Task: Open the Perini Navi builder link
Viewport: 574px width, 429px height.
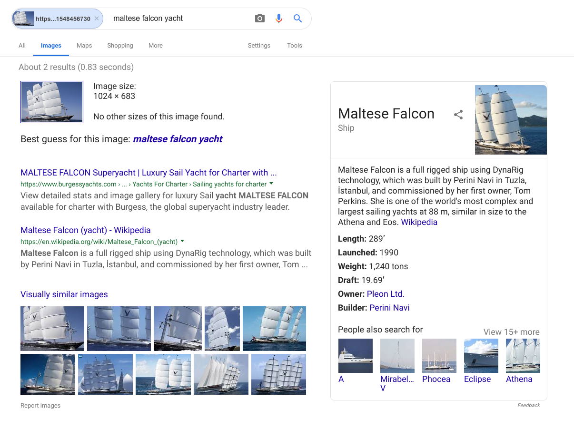Action: 389,308
